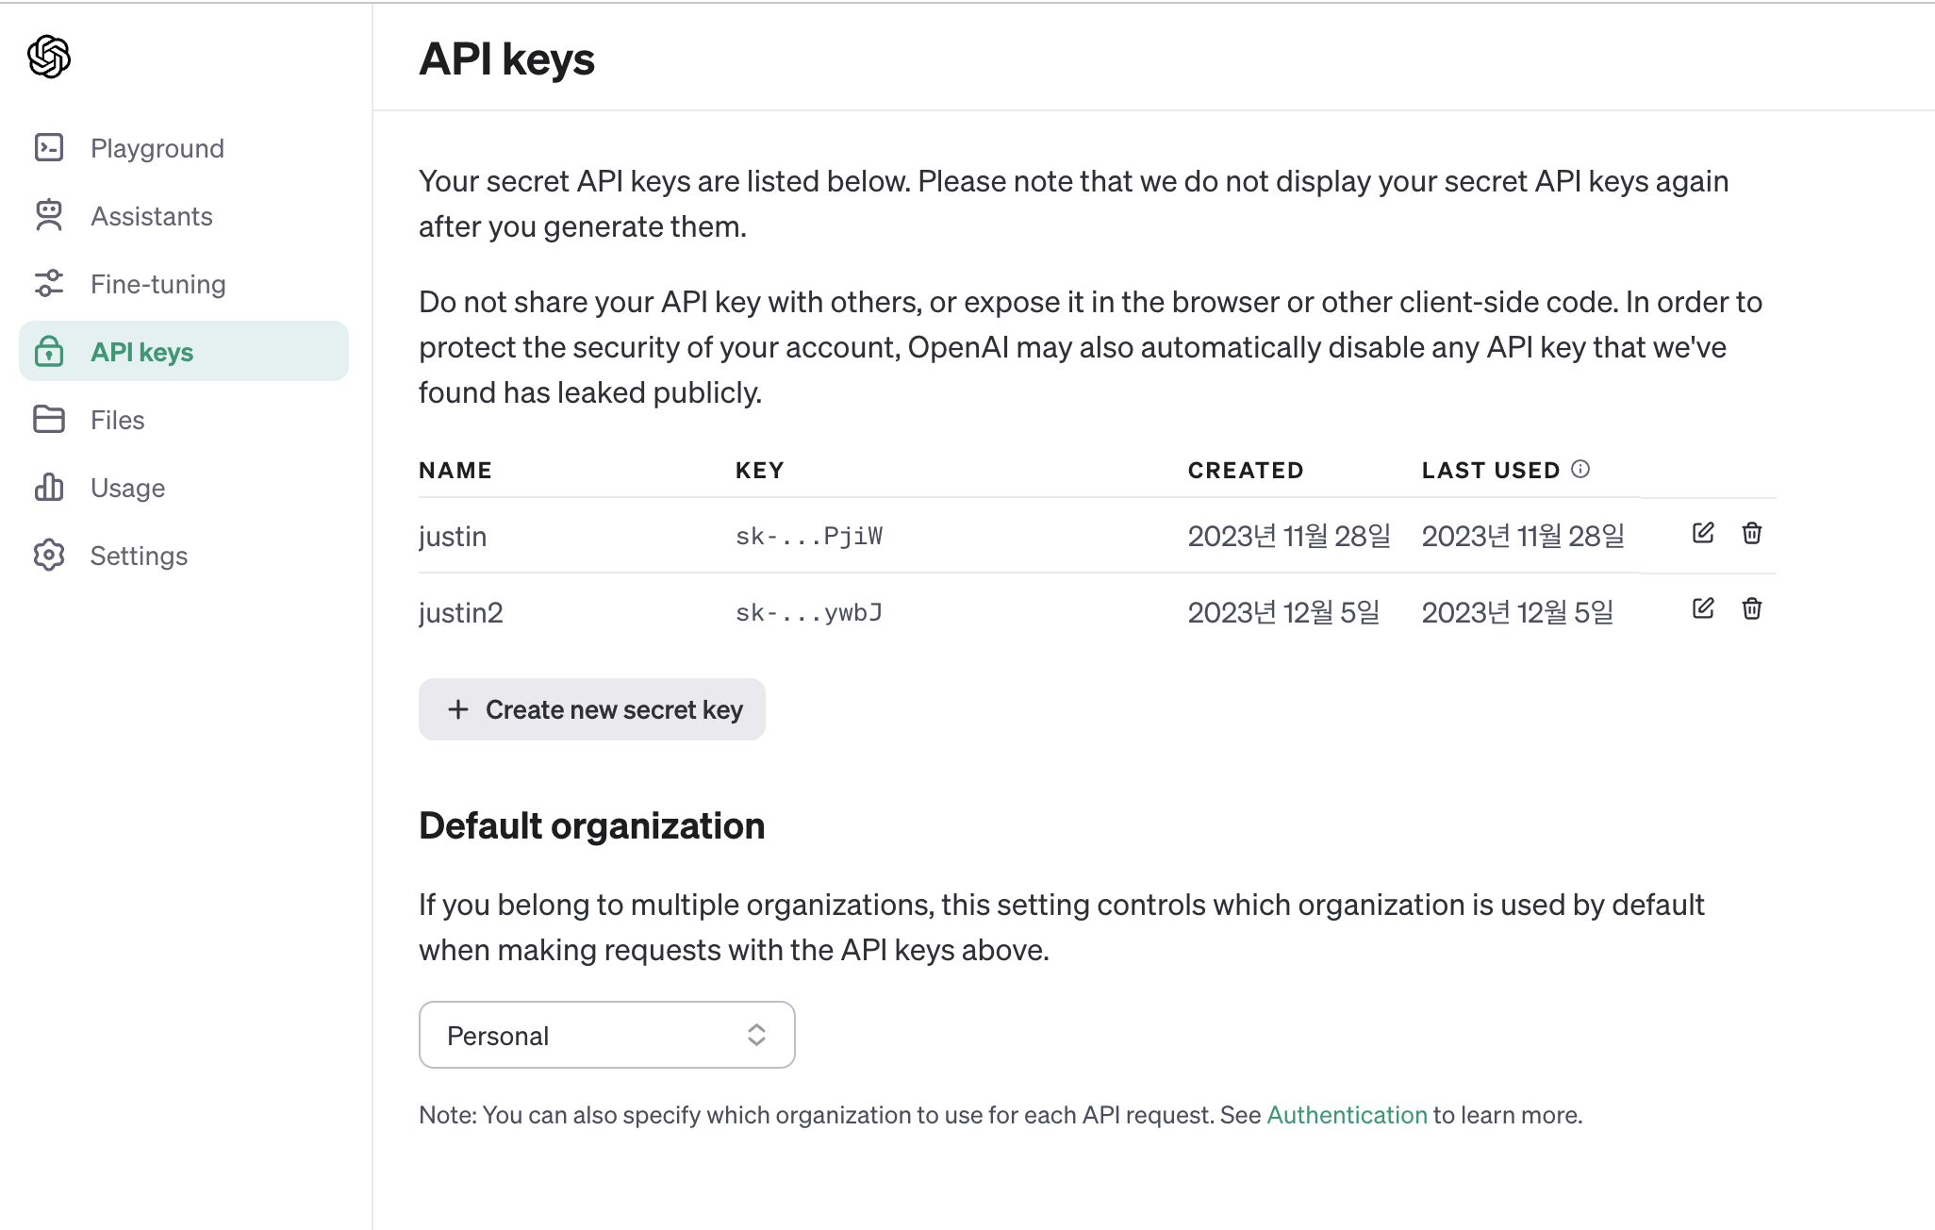Go to Settings in sidebar
The width and height of the screenshot is (1935, 1230).
pos(139,556)
